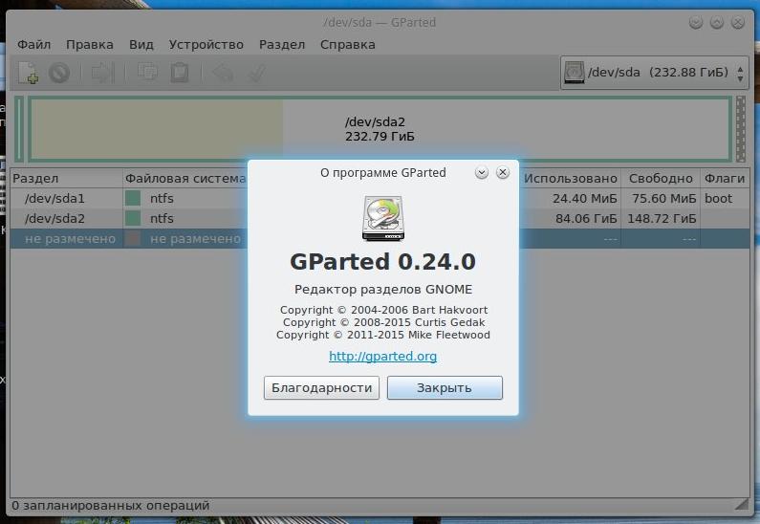Click the New partition toolbar icon
Screen dimensions: 760x524
coord(29,73)
